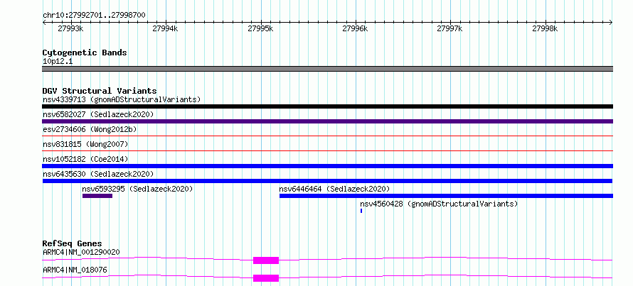Click the 27995k ruler tick label
This screenshot has height=286, width=633.
coord(260,28)
